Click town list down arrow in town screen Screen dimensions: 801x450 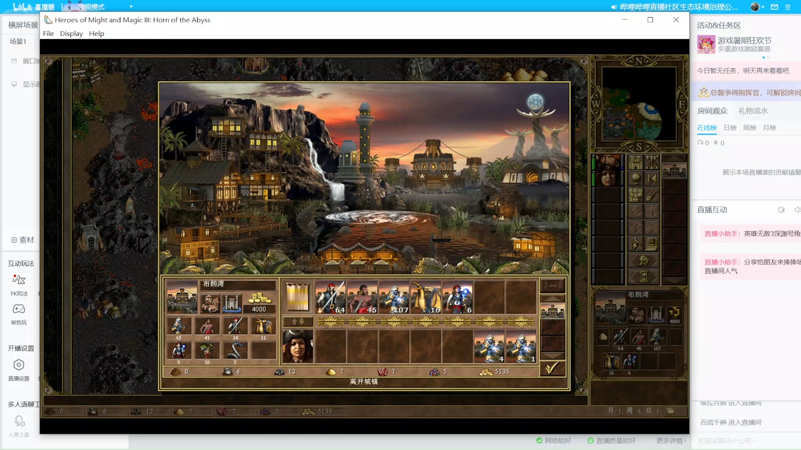click(x=552, y=355)
